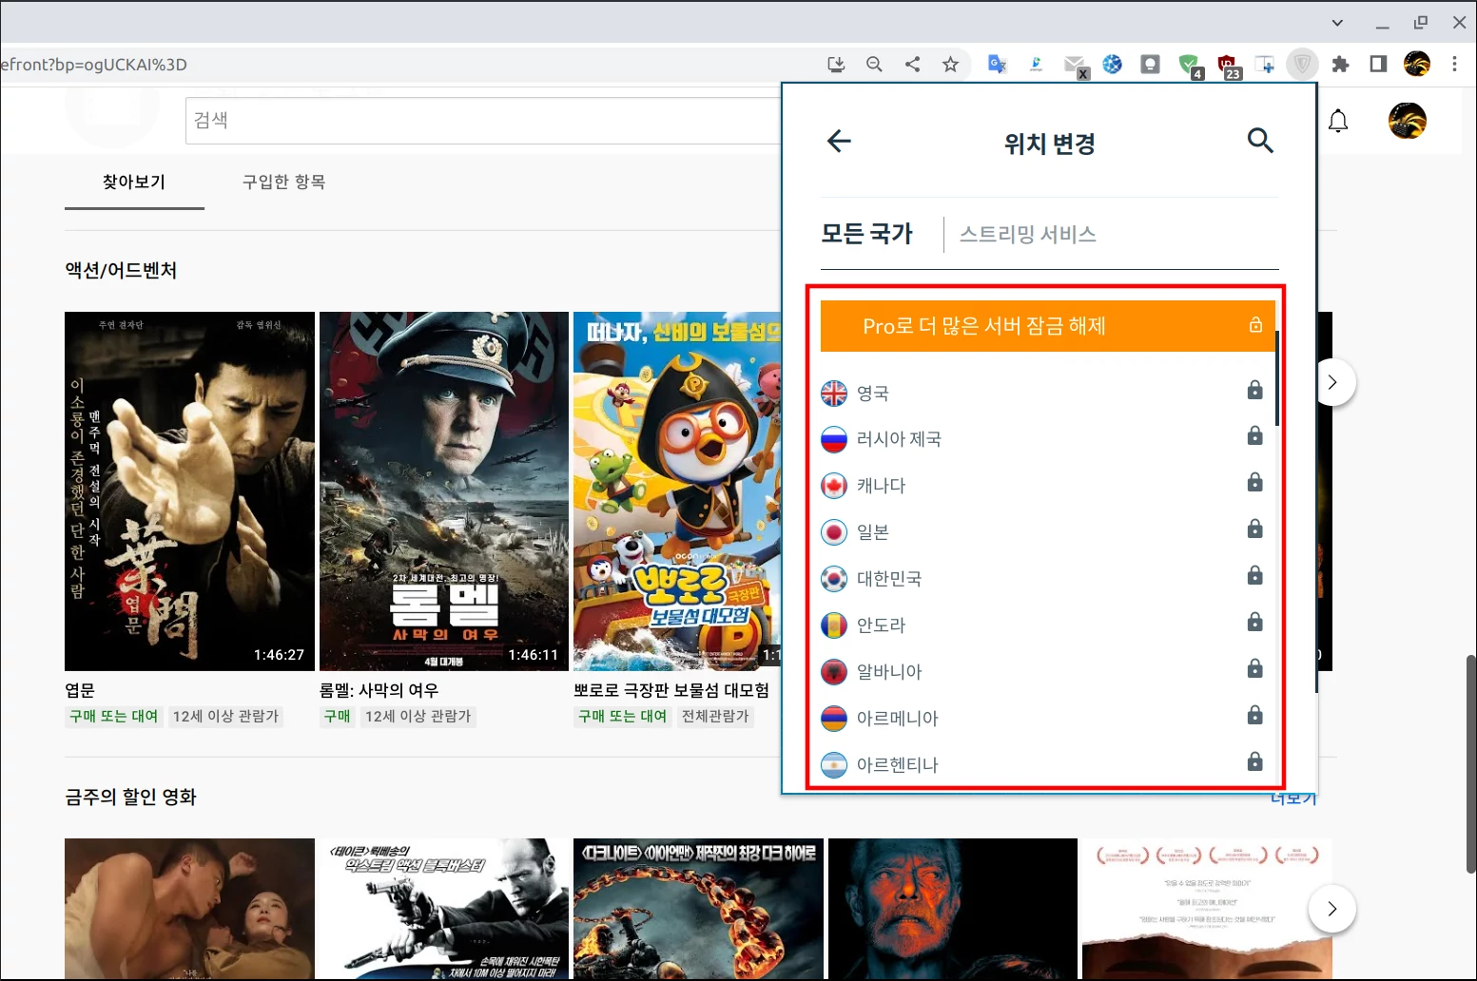Open the Chrome three-dot menu
Image resolution: width=1477 pixels, height=981 pixels.
1454,64
